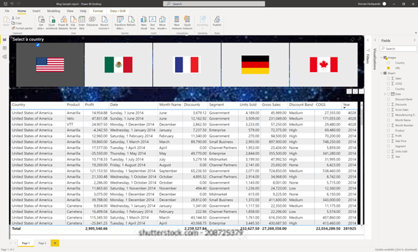Switch to Data view in left sidebar
418x252 pixels.
point(5,48)
